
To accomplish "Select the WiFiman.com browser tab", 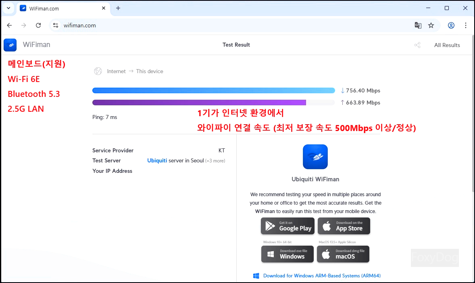I will tap(63, 8).
